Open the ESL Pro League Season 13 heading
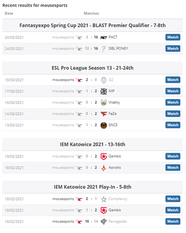Image resolution: width=186 pixels, height=233 pixels. (x=92, y=68)
